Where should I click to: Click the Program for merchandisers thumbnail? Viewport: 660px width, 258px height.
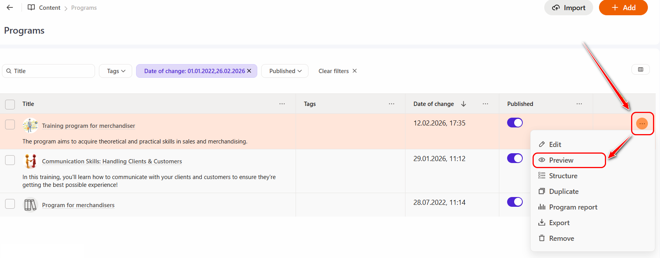click(x=30, y=205)
